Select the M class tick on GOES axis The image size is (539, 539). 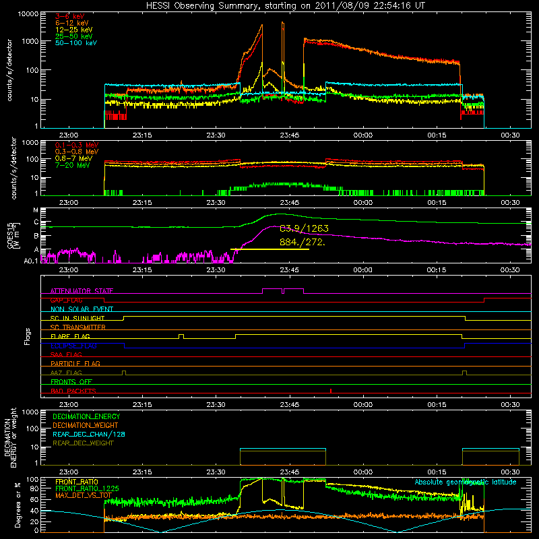[36, 210]
